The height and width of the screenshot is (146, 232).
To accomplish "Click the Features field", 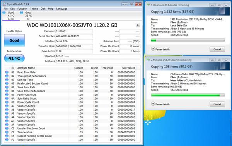I will click(x=98, y=61).
